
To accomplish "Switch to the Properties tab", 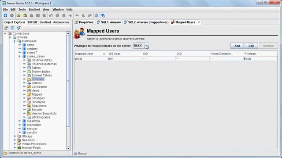I will click(84, 22).
